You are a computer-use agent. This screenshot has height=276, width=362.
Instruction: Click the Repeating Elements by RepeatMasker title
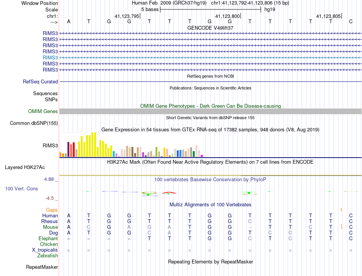(x=210, y=262)
